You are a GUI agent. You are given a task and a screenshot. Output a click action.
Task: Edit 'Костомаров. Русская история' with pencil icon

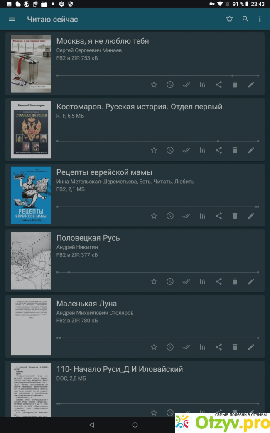[251, 150]
